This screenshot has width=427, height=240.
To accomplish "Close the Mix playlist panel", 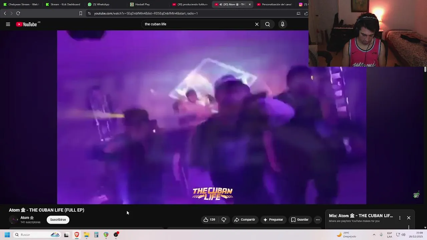I will pos(409,218).
